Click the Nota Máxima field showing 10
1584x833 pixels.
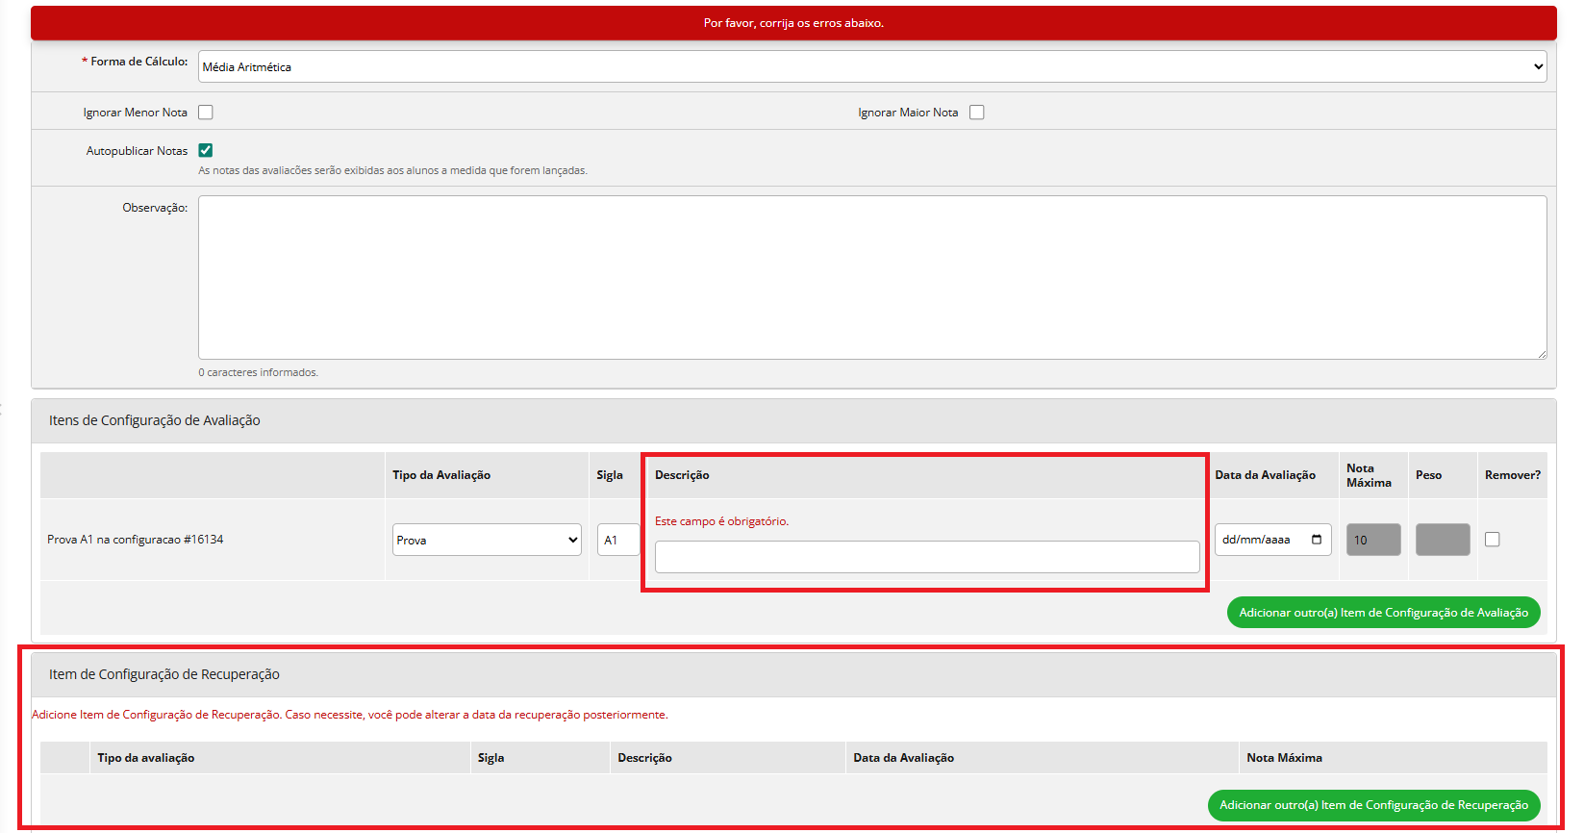click(1372, 540)
